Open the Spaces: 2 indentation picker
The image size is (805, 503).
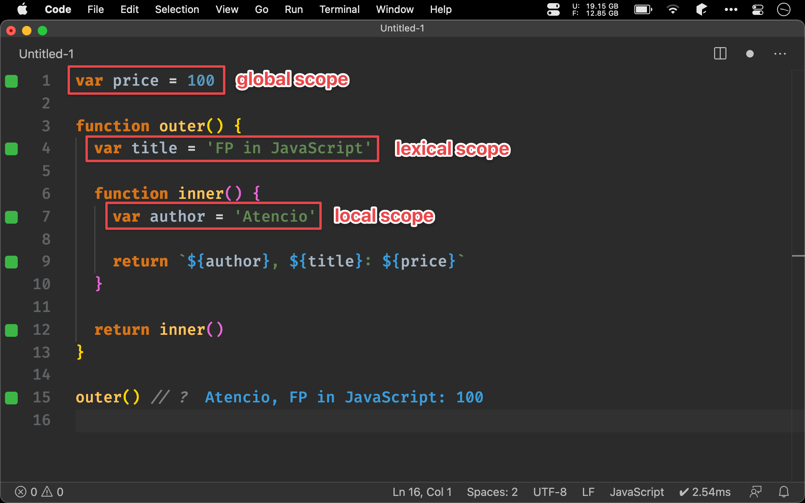(492, 492)
